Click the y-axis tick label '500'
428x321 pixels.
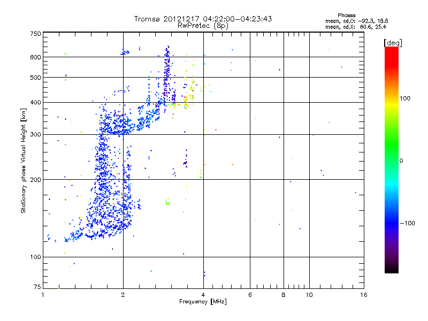[x=36, y=78]
